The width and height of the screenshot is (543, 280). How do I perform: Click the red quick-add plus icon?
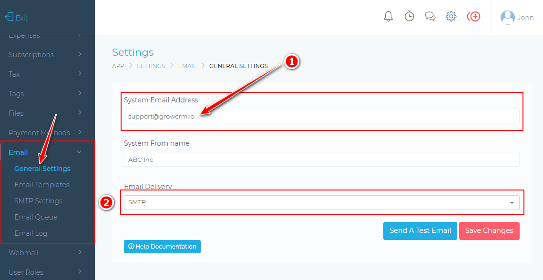(473, 17)
